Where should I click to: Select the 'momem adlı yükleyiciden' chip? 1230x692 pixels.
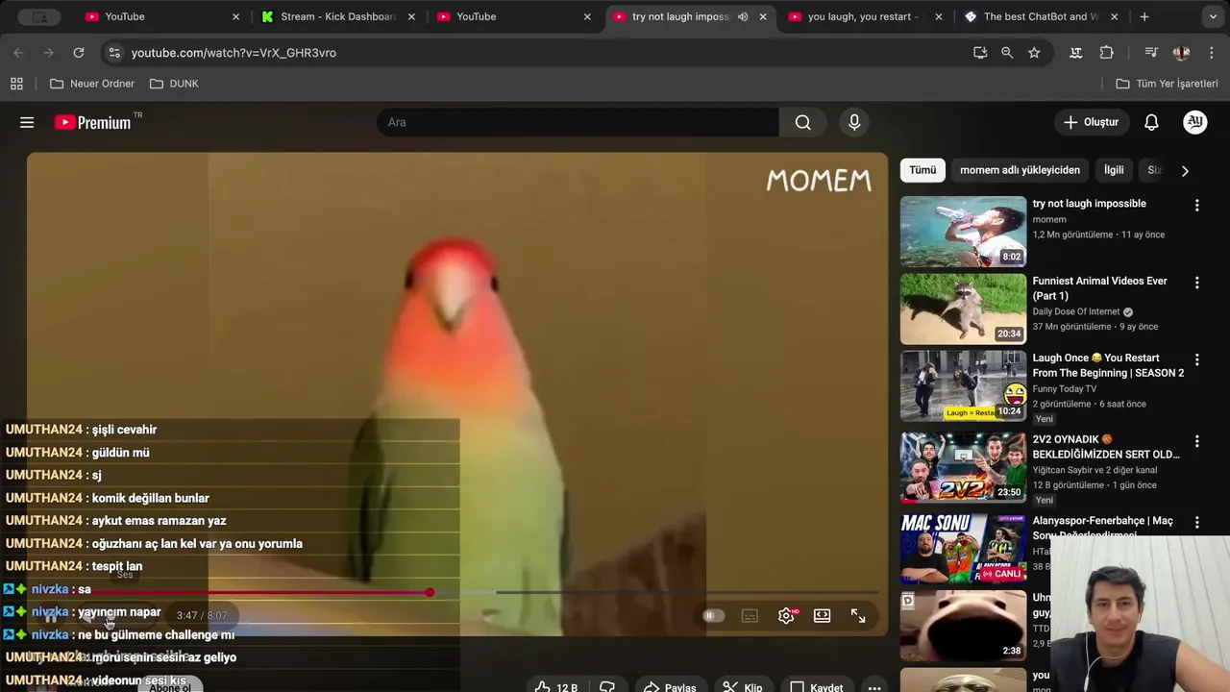pyautogui.click(x=1020, y=170)
